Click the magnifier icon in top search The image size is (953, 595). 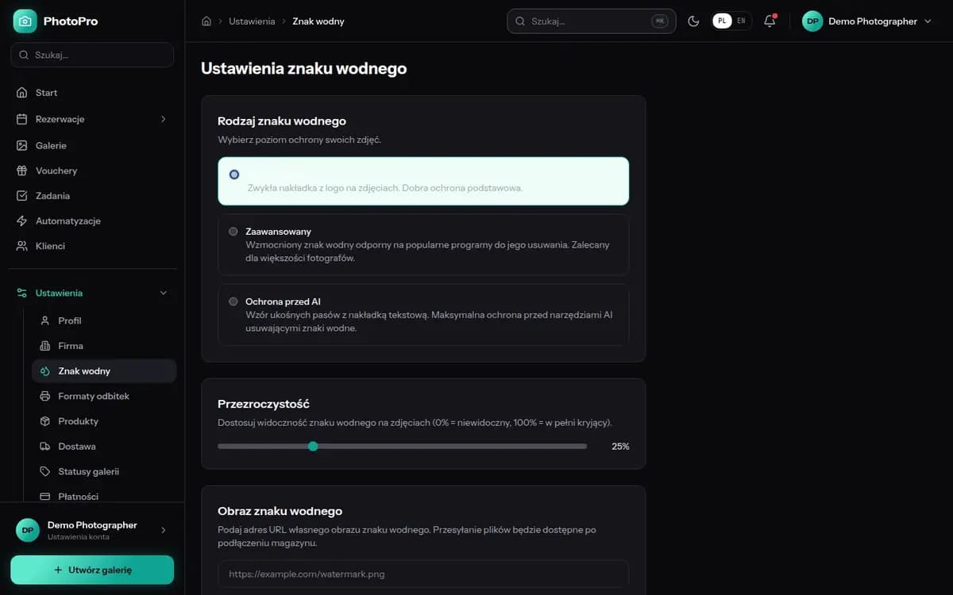click(521, 21)
